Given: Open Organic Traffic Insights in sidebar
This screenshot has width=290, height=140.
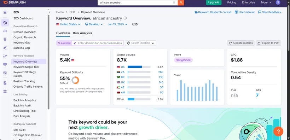Looking at the screenshot, I should point(28,87).
